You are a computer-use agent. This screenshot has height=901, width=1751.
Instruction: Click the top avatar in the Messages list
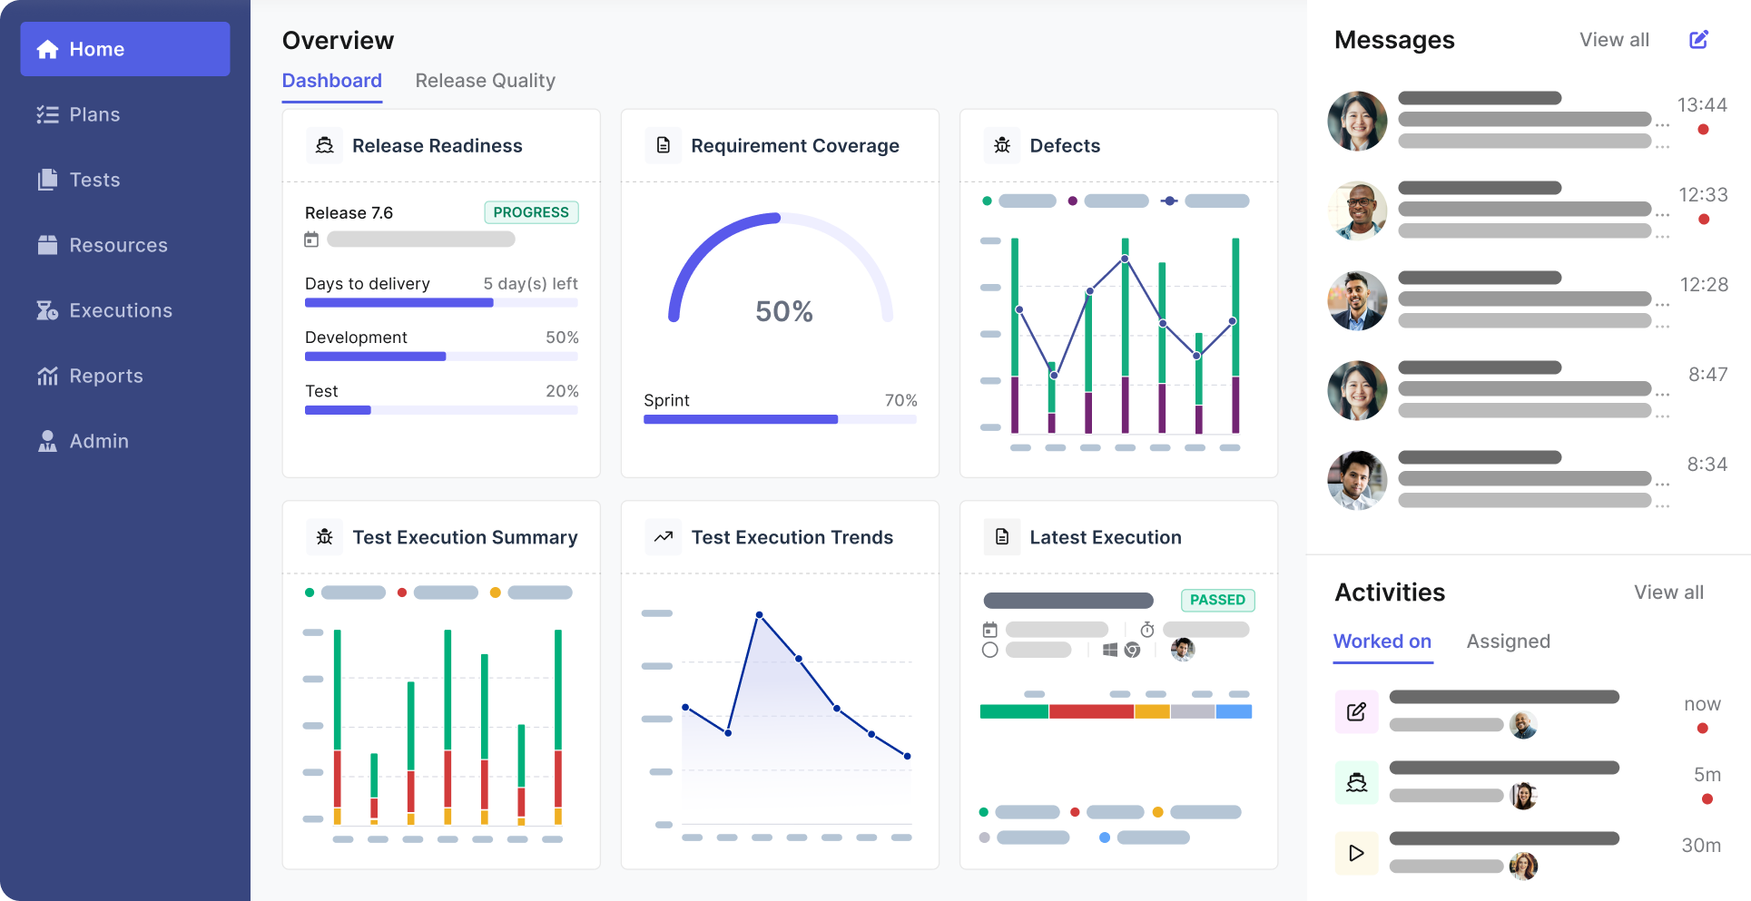coord(1356,121)
